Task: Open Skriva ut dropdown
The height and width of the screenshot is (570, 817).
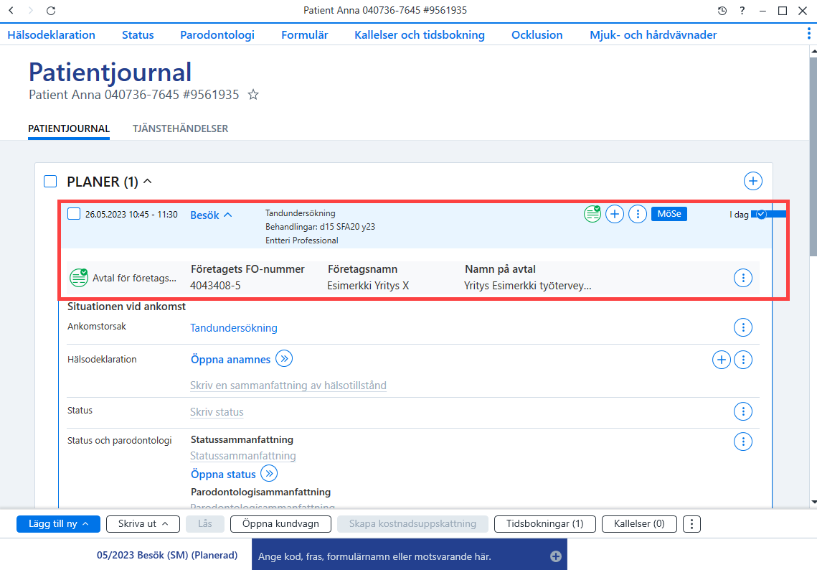Action: click(143, 523)
